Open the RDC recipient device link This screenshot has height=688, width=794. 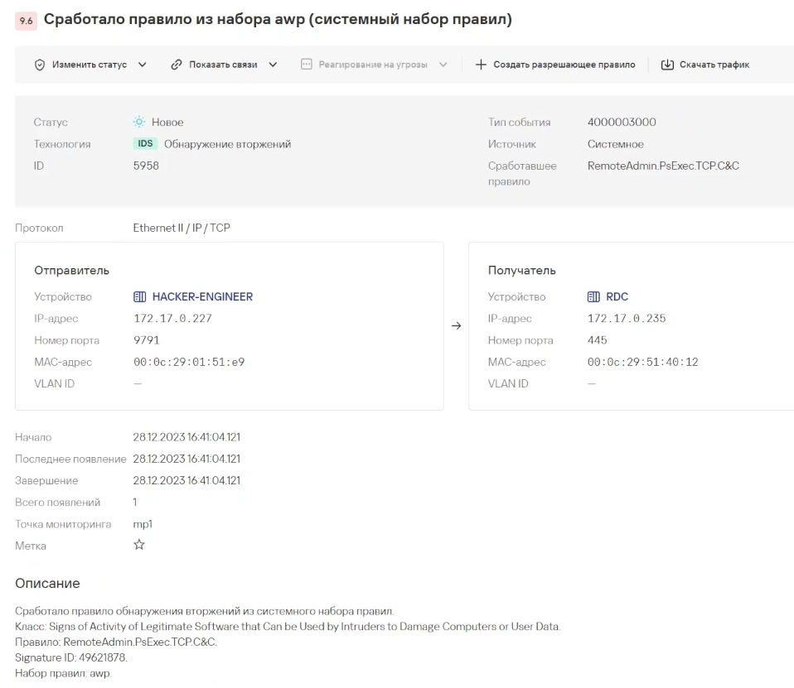(617, 297)
